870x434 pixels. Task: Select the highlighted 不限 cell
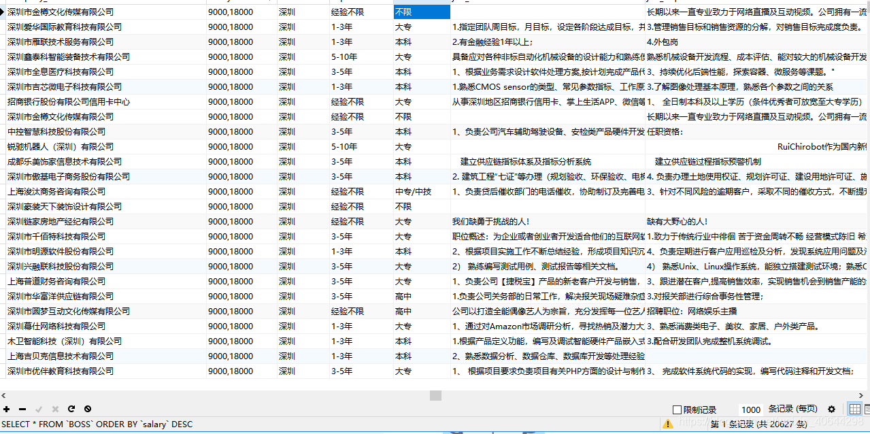pos(422,12)
